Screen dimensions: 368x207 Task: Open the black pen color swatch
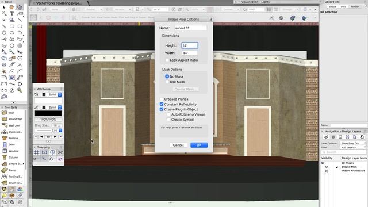[48, 113]
